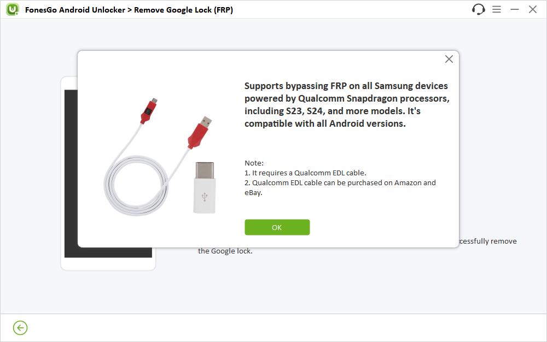Viewport: 547px width, 342px height.
Task: Click the green OK button
Action: [277, 227]
